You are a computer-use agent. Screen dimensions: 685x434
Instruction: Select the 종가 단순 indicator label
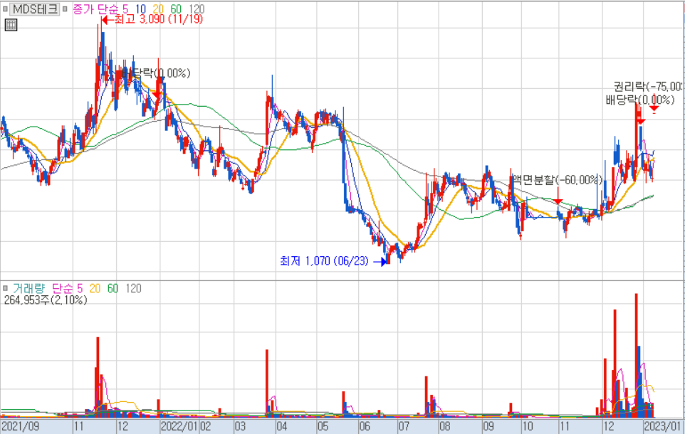[x=95, y=9]
